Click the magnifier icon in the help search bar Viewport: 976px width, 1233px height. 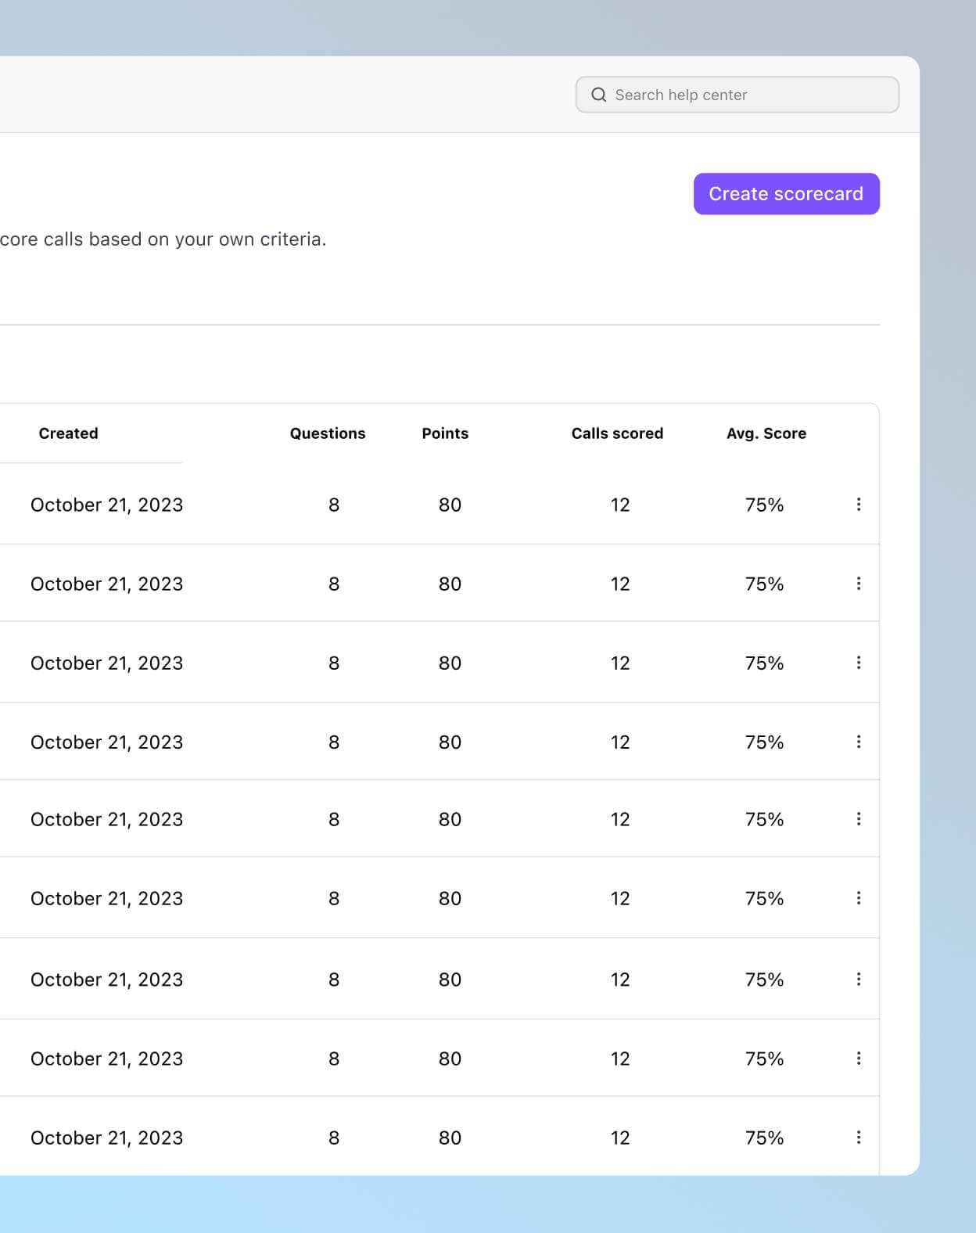pyautogui.click(x=599, y=95)
